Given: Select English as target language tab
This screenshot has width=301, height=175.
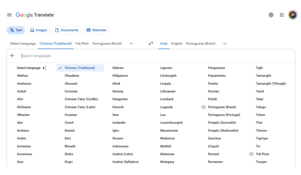Looking at the screenshot, I should pos(177,43).
